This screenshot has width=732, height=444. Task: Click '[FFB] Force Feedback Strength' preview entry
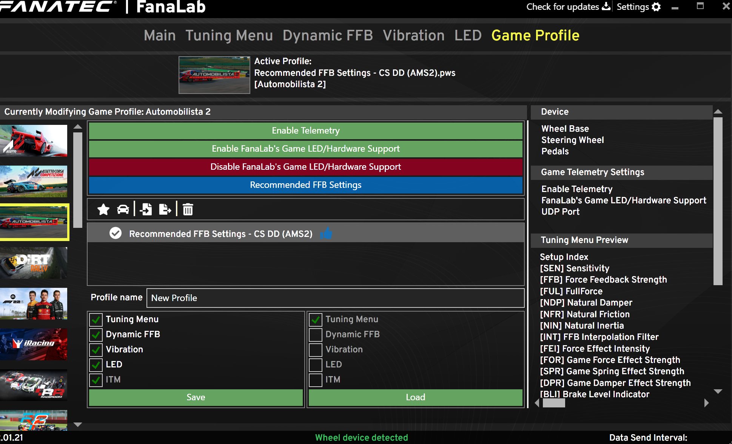(x=603, y=280)
